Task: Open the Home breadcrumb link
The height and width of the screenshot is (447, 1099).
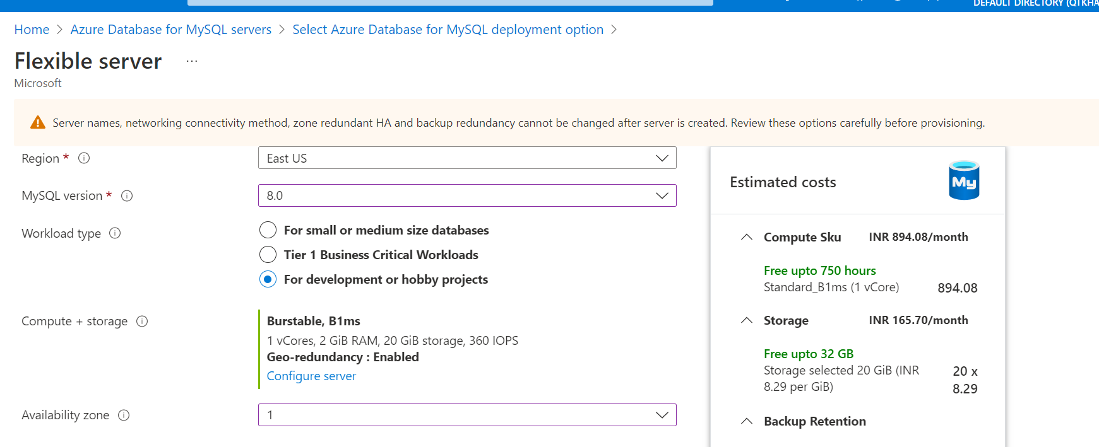Action: point(32,30)
